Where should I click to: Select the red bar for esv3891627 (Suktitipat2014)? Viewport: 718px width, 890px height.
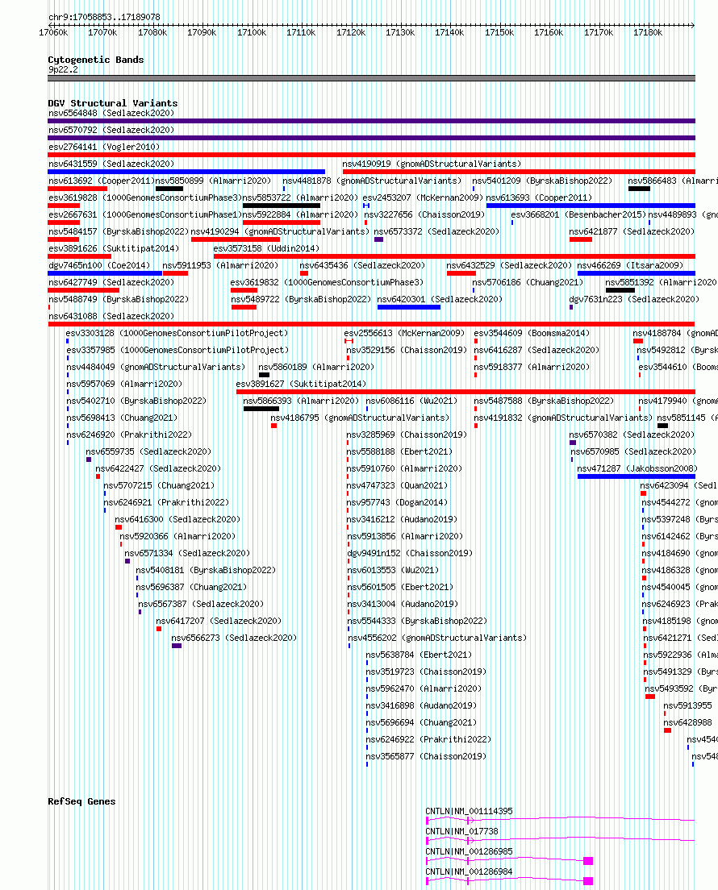tap(465, 392)
